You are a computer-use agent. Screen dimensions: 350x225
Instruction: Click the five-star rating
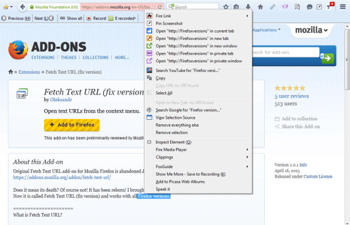(x=290, y=88)
